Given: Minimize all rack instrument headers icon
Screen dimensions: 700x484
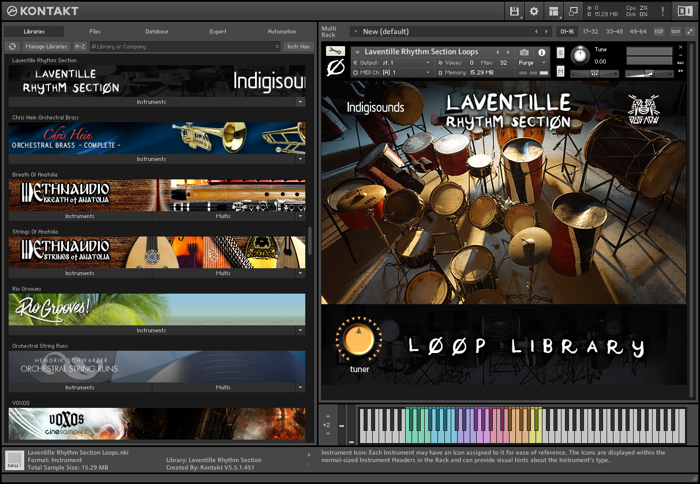Looking at the screenshot, I should tap(690, 31).
